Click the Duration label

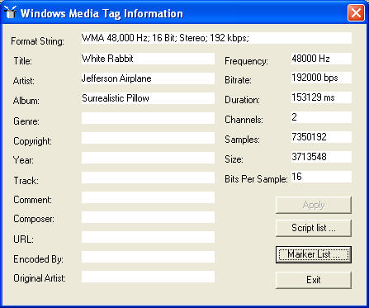[242, 100]
